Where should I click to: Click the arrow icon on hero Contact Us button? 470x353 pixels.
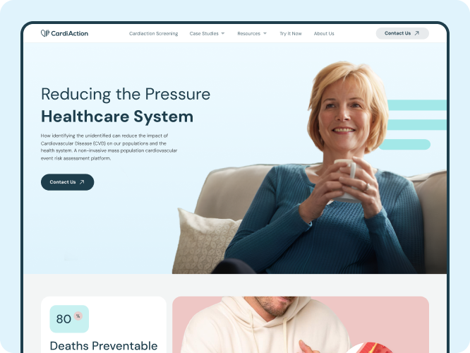[x=82, y=182]
